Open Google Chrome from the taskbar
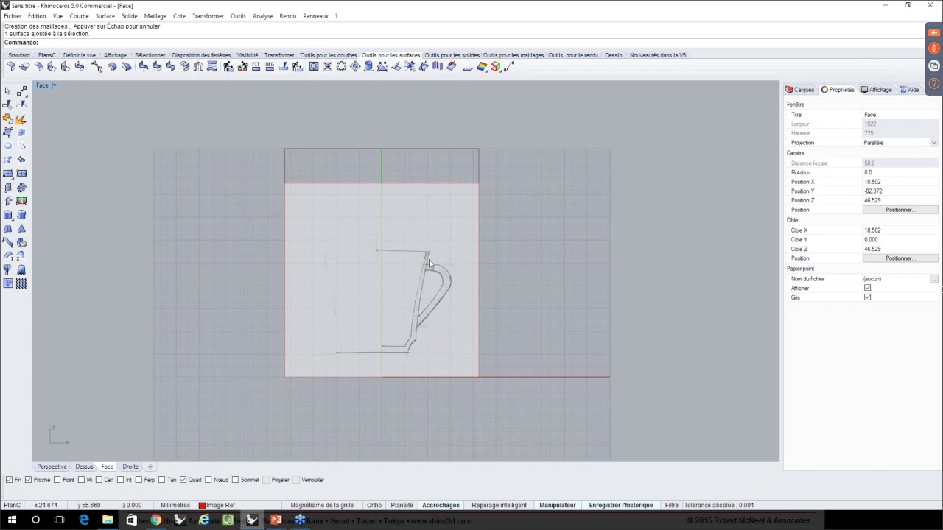This screenshot has width=943, height=530. 155,520
